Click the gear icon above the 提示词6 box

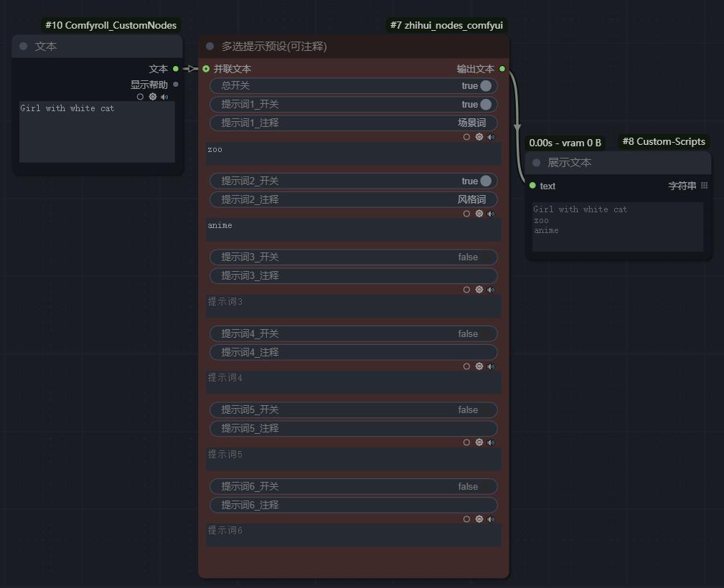tap(479, 519)
